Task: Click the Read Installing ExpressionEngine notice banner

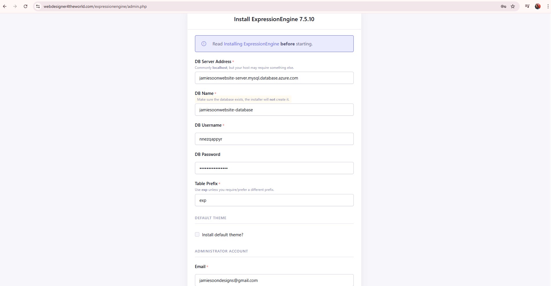Action: coord(274,44)
